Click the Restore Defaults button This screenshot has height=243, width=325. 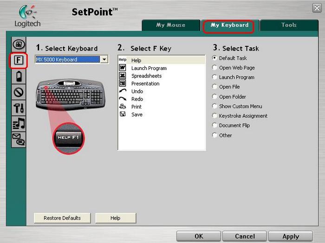click(62, 218)
